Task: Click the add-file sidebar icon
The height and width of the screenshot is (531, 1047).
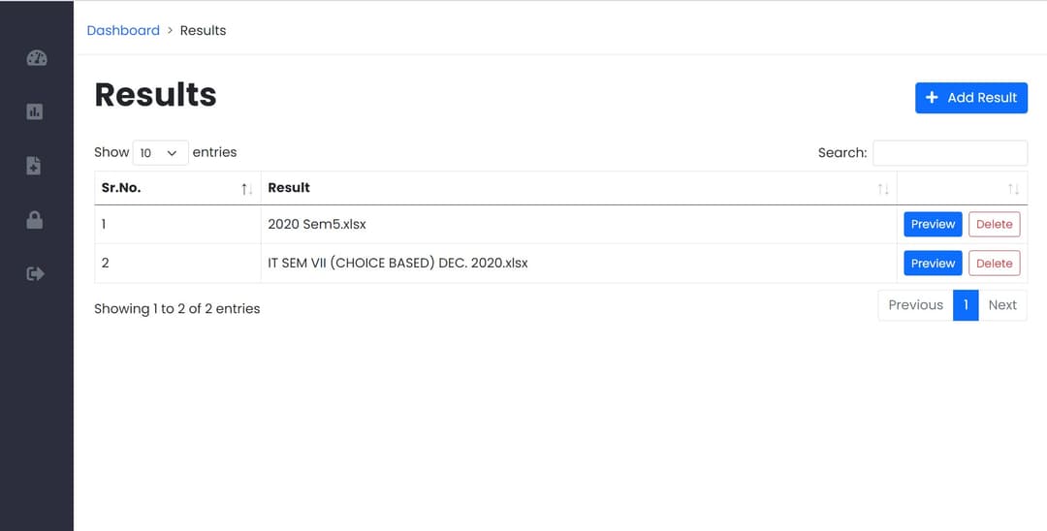Action: click(35, 166)
